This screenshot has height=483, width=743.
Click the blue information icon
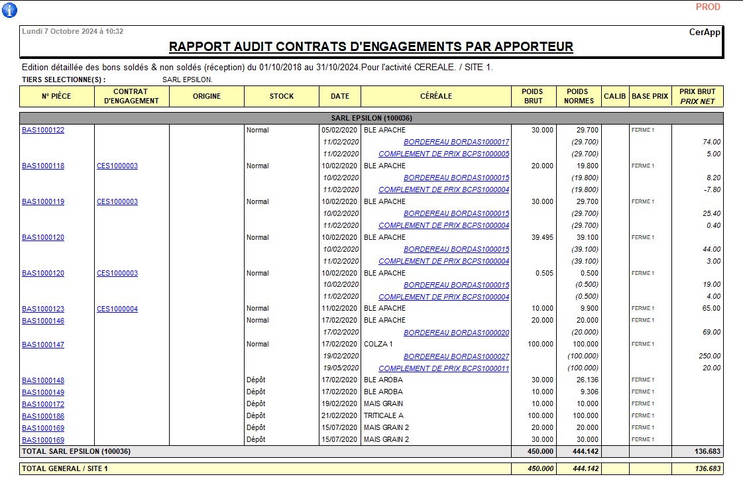click(10, 10)
